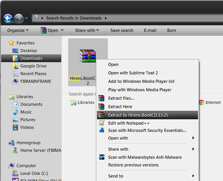Screen dimensions: 223x181
Task: Click the Computer icon in sidebar
Action: click(x=12, y=166)
